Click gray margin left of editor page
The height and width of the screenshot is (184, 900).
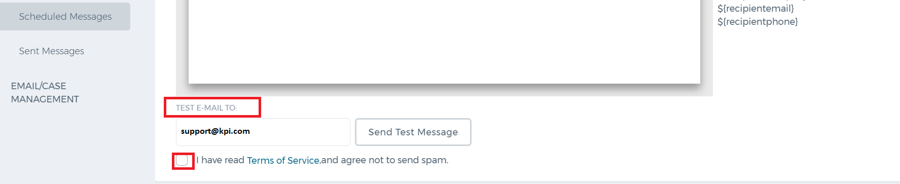point(182,46)
